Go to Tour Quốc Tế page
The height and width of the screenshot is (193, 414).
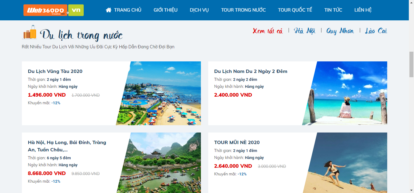click(295, 10)
